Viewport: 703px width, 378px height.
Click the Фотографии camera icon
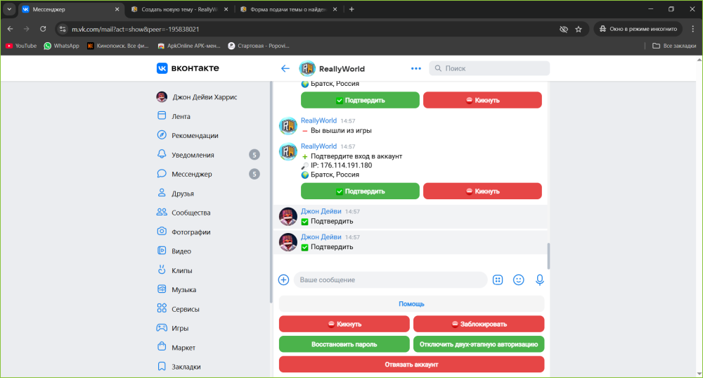(162, 231)
